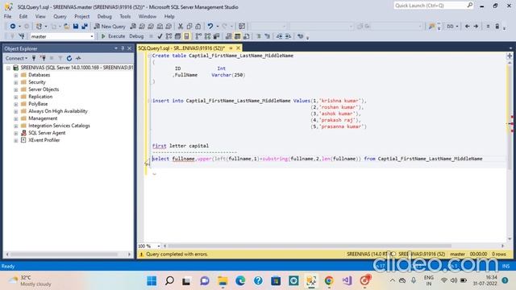
Task: Click the navigate backward toolbar icon
Action: tap(13, 26)
